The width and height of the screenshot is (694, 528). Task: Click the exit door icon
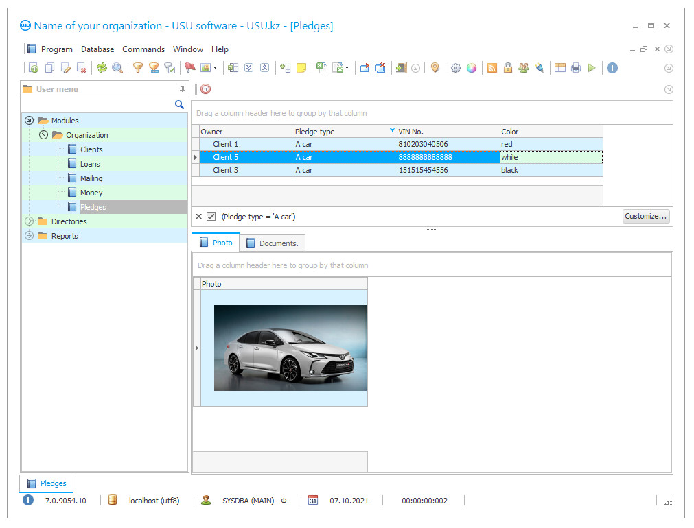(x=402, y=68)
